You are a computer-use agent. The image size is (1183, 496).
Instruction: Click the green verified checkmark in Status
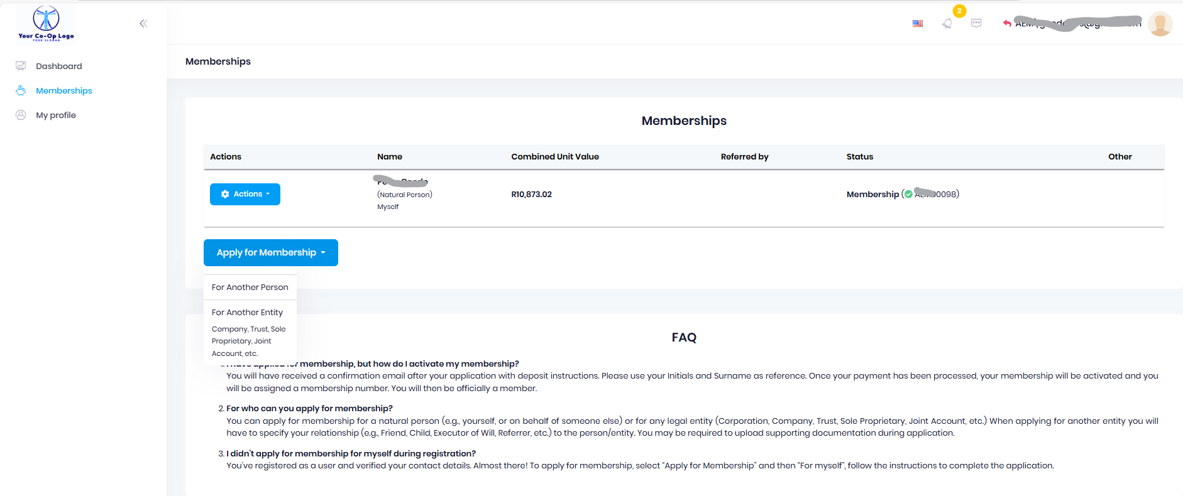pyautogui.click(x=908, y=194)
